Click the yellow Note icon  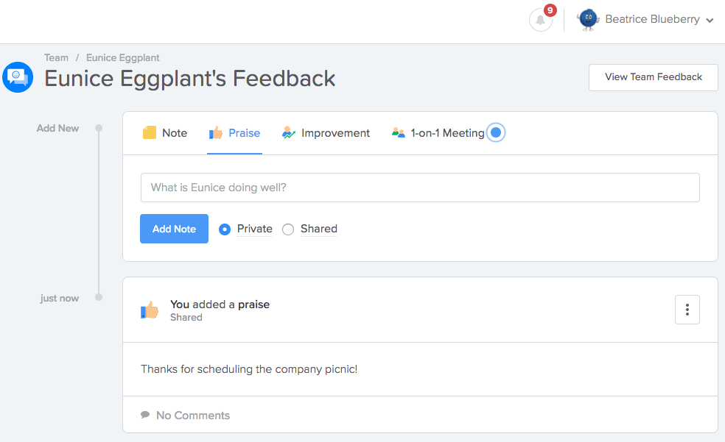[x=150, y=133]
